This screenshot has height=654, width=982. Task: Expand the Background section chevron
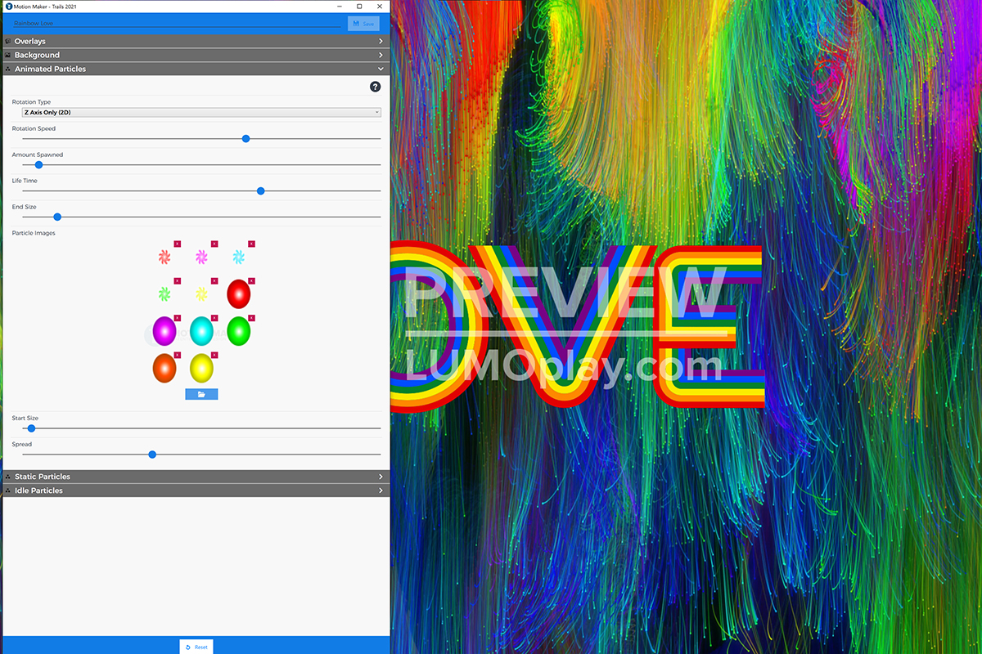381,55
